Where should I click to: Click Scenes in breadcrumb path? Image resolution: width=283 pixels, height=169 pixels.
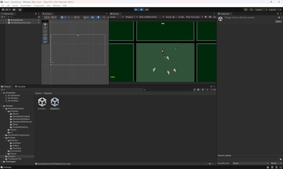(48, 93)
